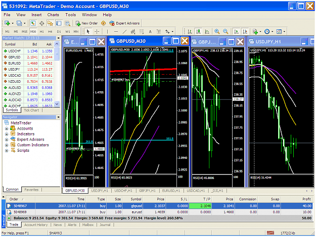Click the Market Watch scroll-down arrow
The image size is (316, 237).
[x=57, y=104]
